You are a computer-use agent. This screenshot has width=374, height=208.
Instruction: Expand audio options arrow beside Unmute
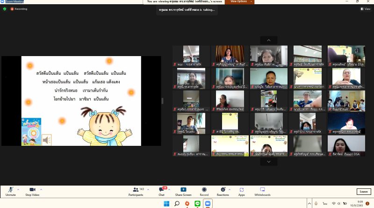click(x=18, y=190)
